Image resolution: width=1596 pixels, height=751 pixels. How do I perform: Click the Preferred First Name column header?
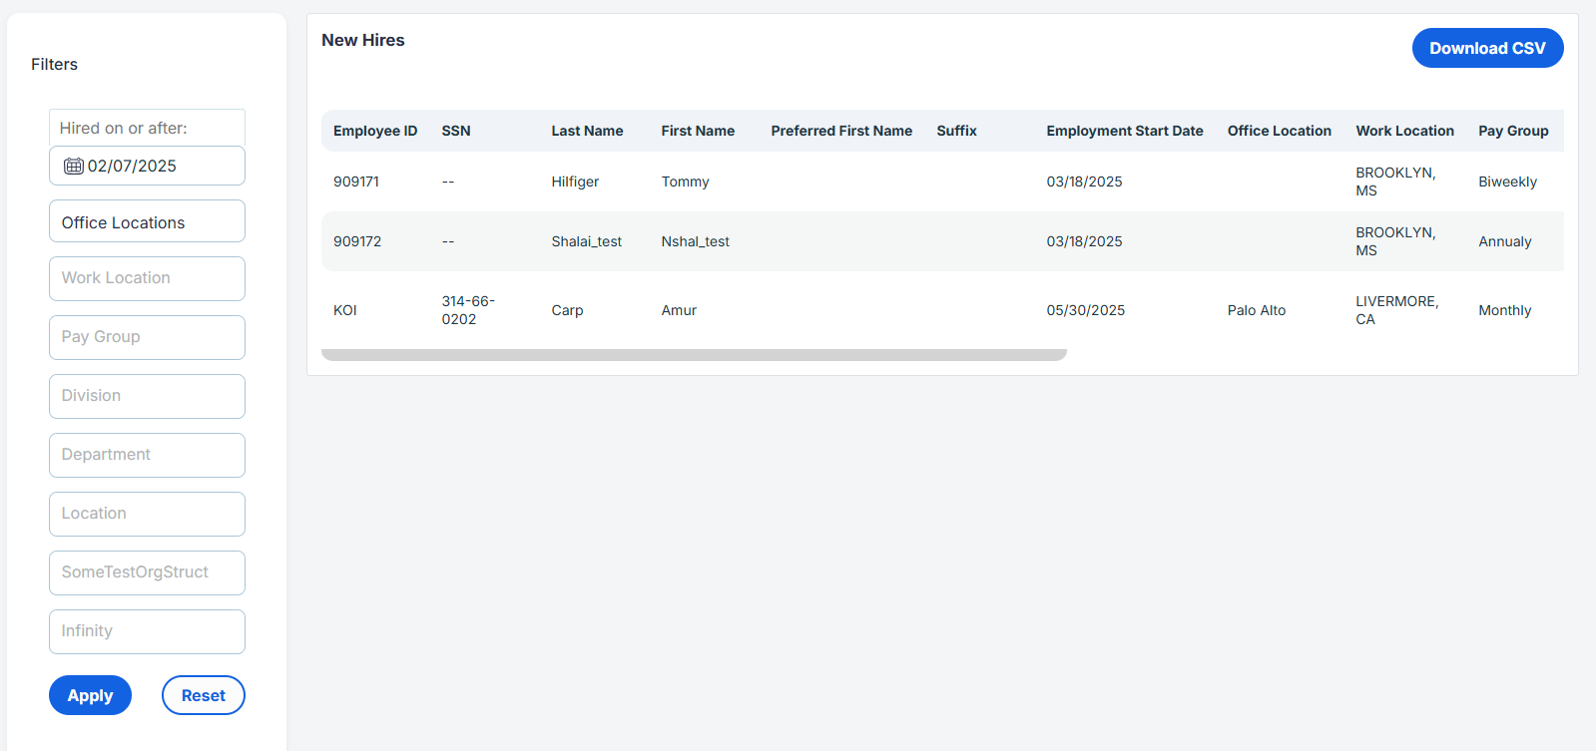pos(841,131)
